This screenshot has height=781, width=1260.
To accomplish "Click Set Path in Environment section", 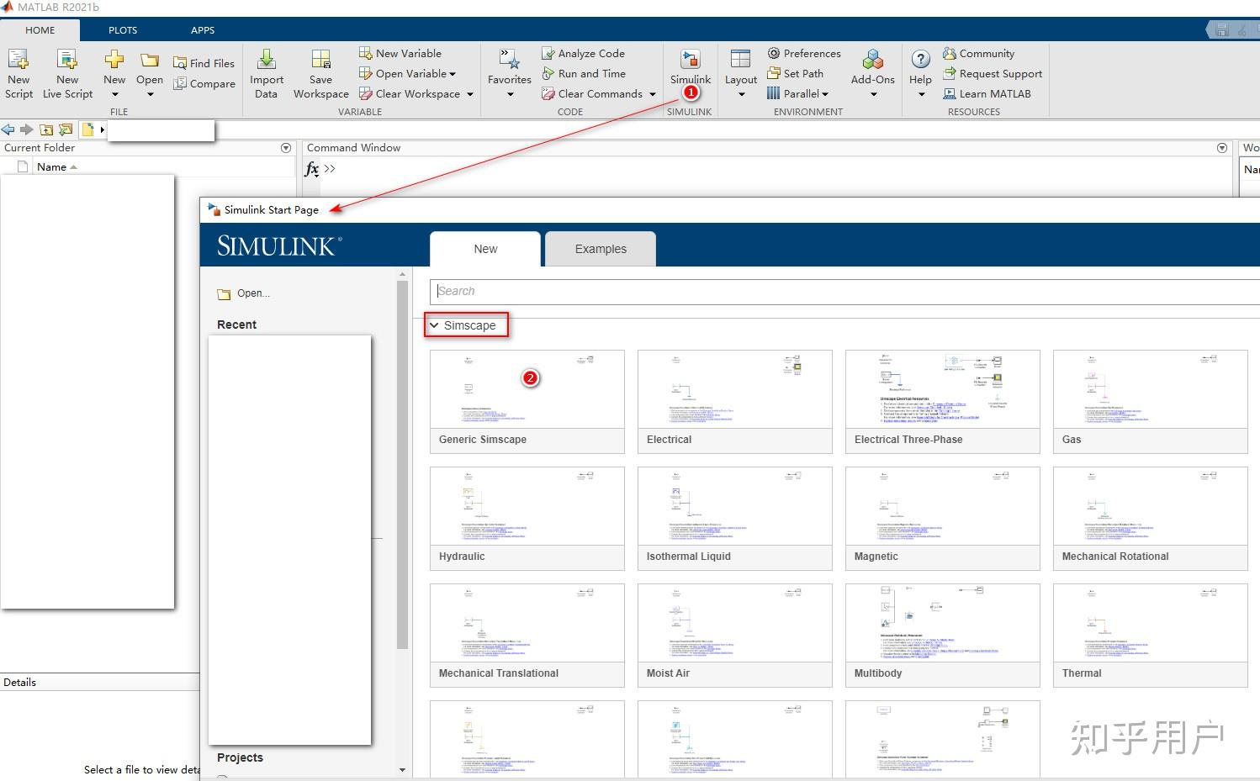I will (x=795, y=73).
